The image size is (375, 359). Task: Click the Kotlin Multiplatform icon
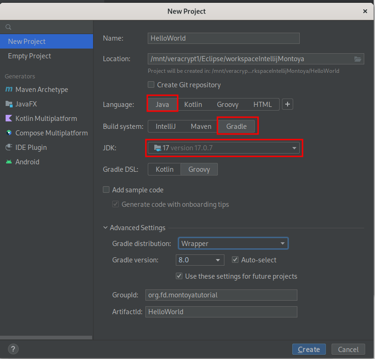(x=9, y=119)
